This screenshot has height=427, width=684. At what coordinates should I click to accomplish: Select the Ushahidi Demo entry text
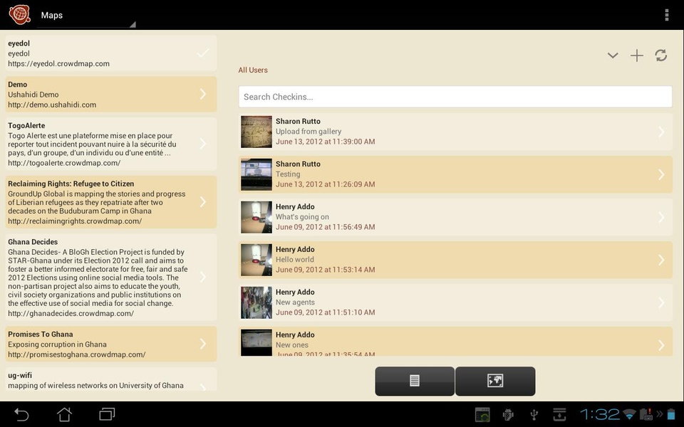coord(33,95)
